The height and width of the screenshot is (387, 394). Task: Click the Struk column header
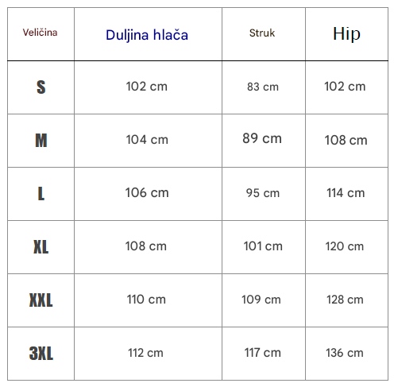(x=262, y=33)
